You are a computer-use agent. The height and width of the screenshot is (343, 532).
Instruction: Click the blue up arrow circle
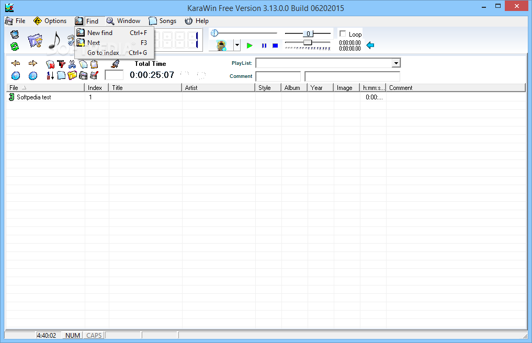(16, 76)
